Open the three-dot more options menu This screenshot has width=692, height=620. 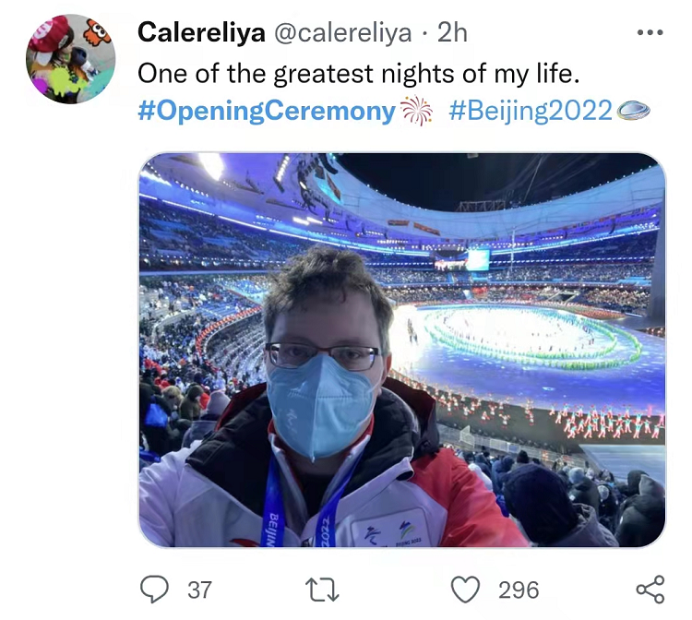point(650,33)
